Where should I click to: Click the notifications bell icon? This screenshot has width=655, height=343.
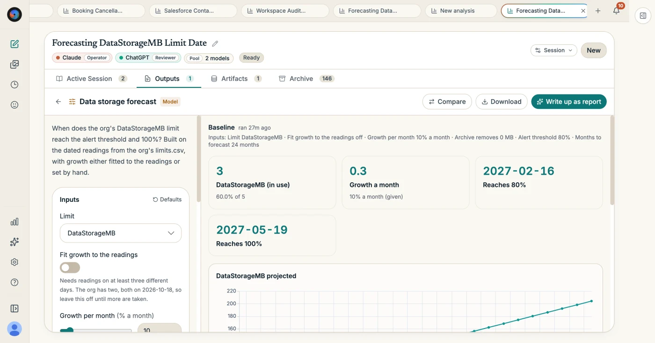pyautogui.click(x=616, y=11)
